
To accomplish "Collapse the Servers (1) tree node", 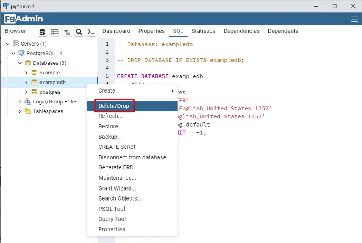I will pos(8,44).
